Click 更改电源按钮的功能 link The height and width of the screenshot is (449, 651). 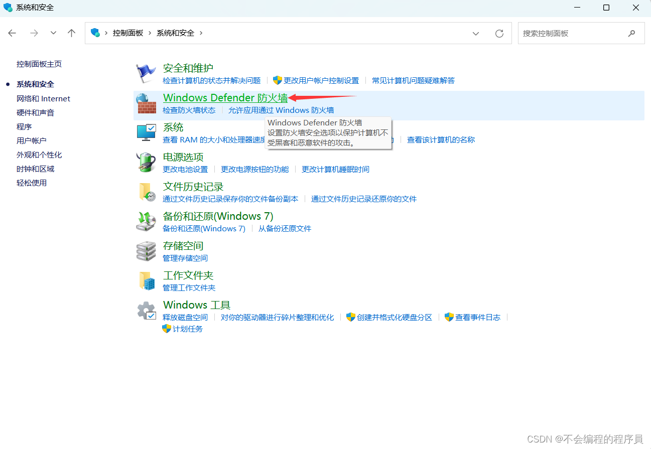(255, 170)
